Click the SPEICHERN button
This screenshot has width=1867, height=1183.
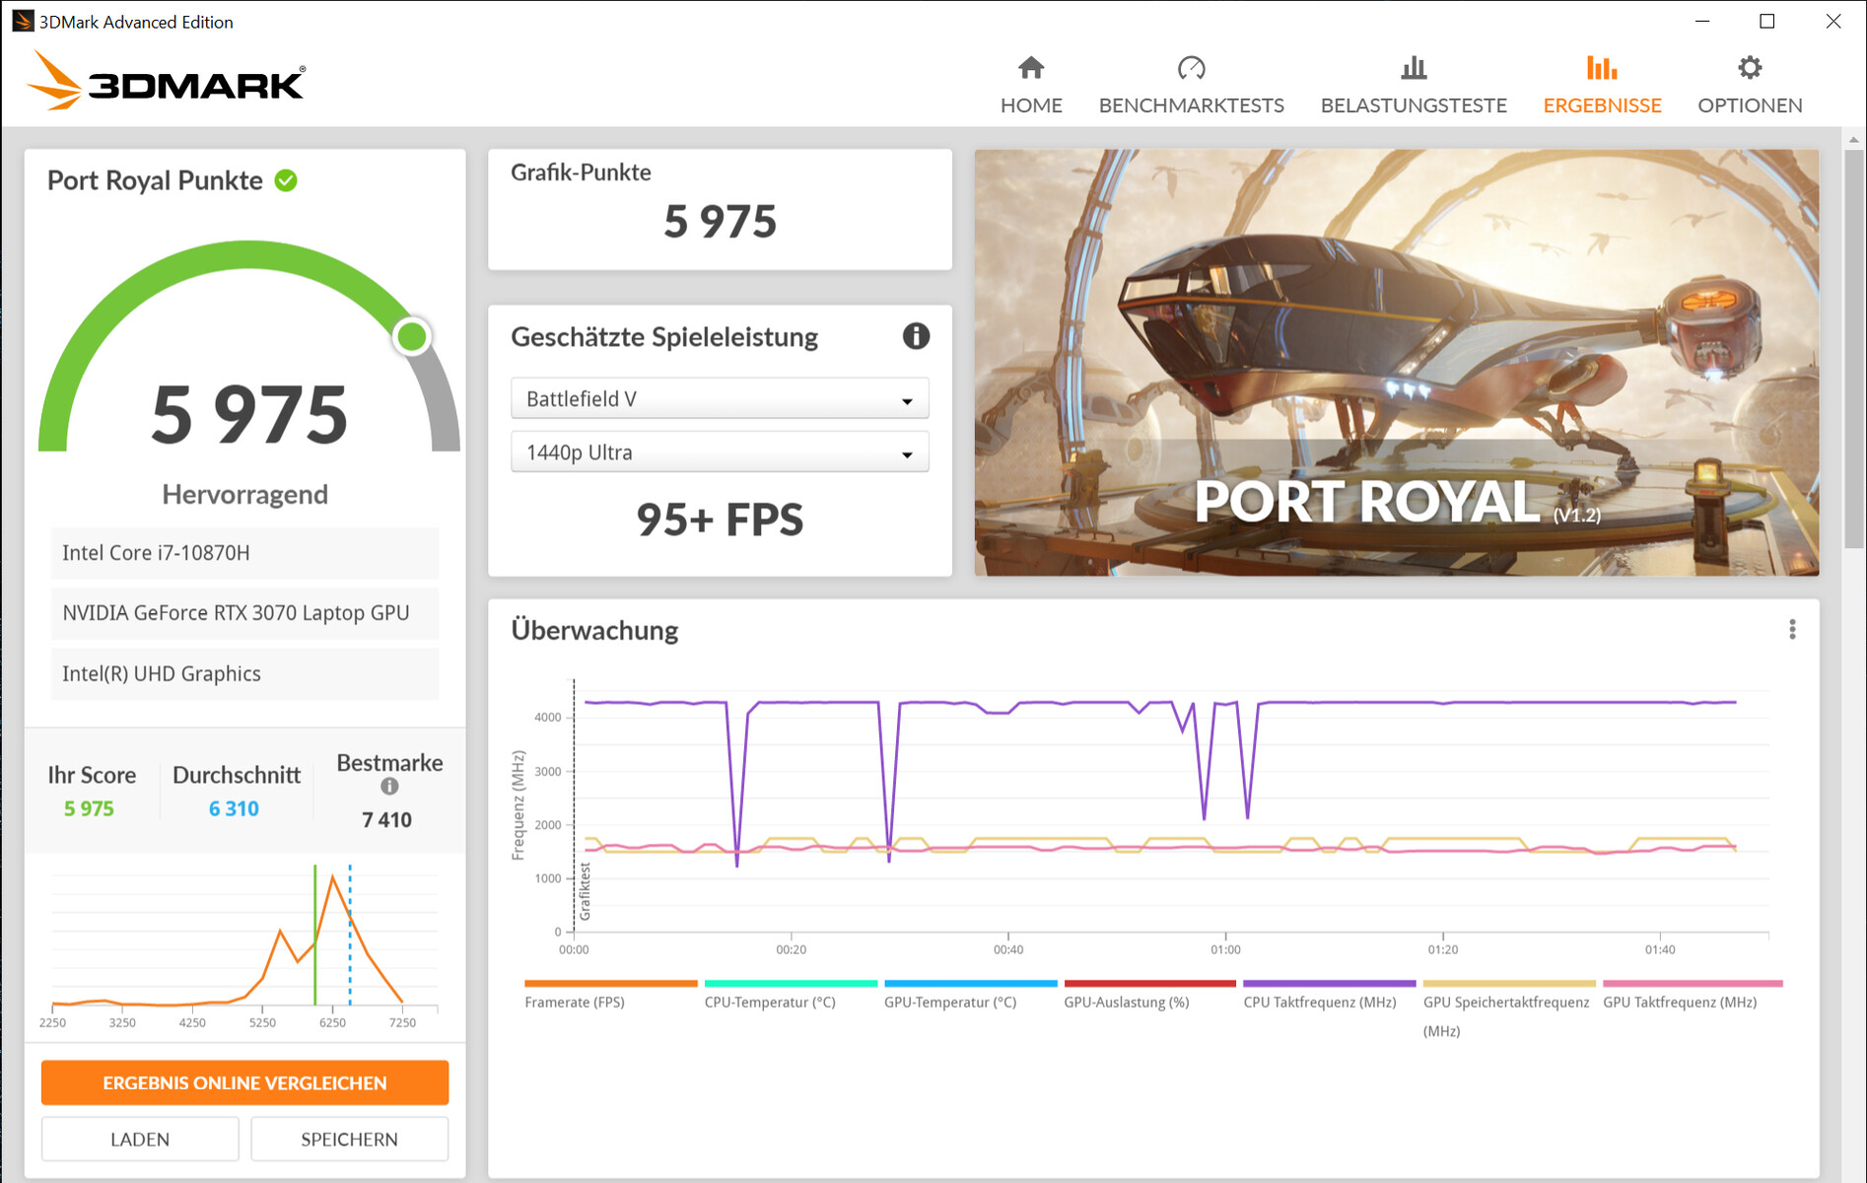coord(349,1139)
